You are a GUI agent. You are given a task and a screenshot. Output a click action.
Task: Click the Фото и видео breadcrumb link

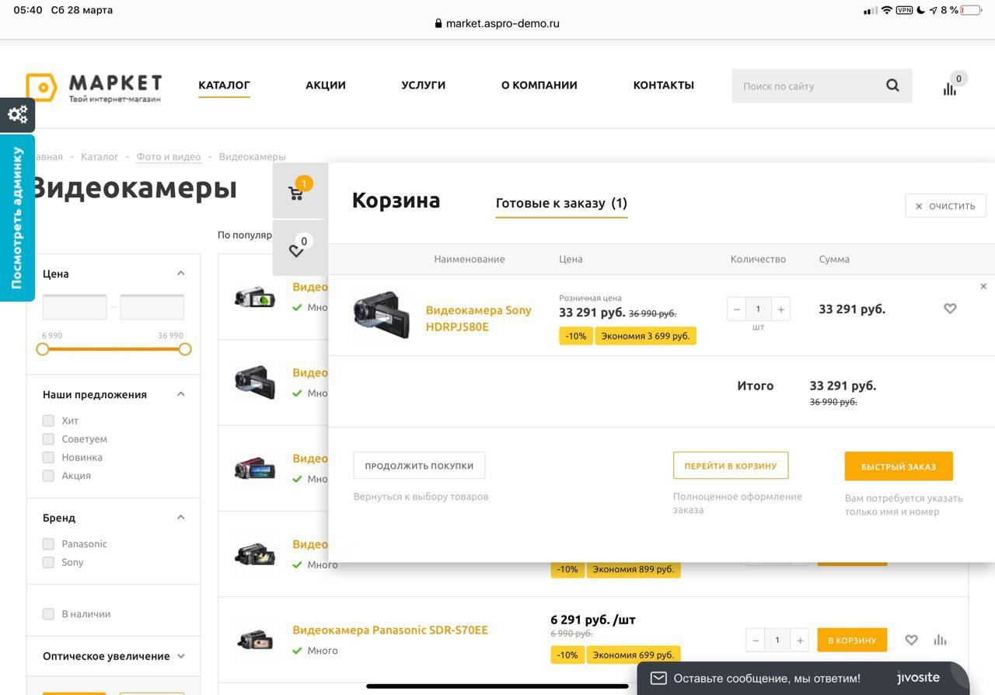(x=169, y=157)
